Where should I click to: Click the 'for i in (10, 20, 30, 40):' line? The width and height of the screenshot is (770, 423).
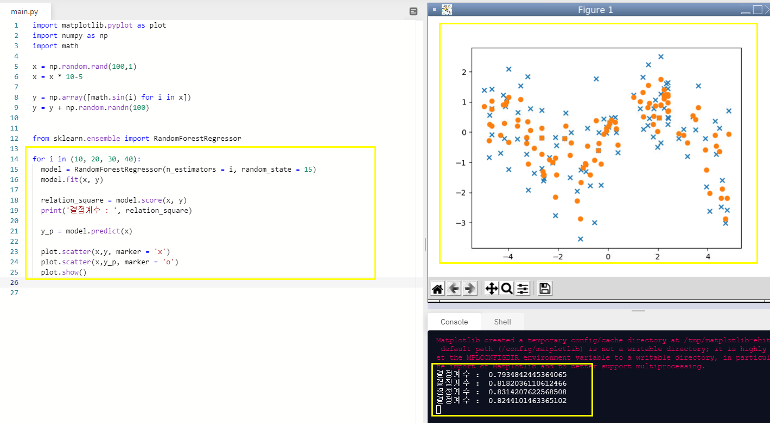pyautogui.click(x=86, y=159)
